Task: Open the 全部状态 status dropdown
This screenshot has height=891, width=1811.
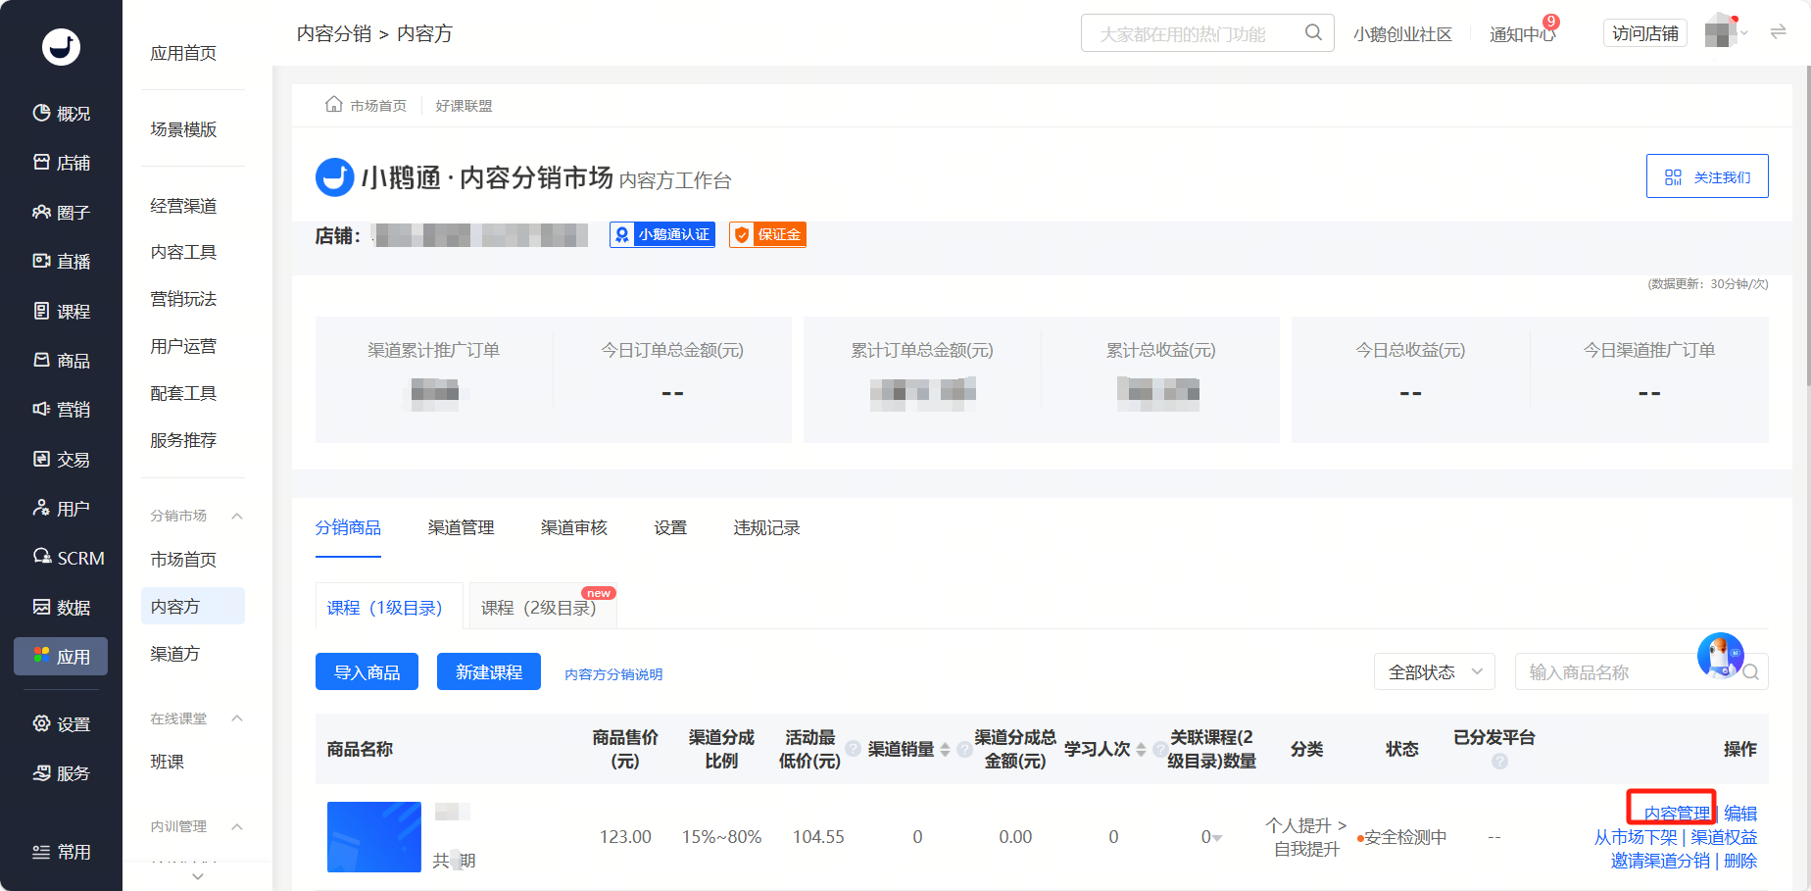Action: click(x=1435, y=672)
